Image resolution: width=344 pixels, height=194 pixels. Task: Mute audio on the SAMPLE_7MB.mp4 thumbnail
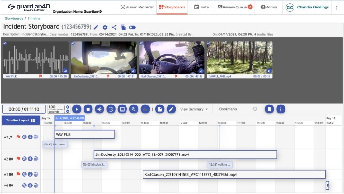point(269,71)
